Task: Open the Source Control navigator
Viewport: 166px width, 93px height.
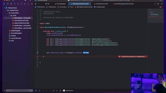Action: coord(8,4)
